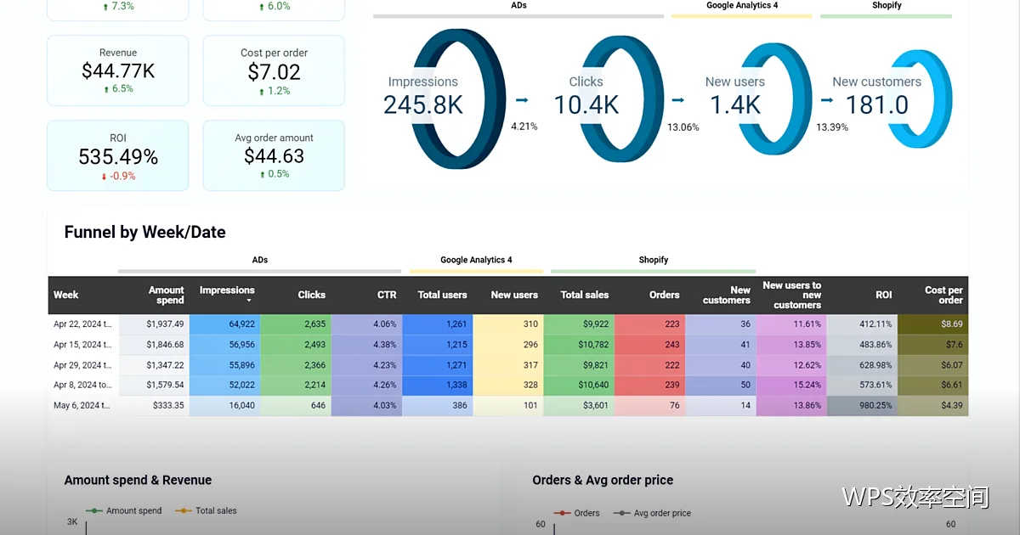Click the 1.4K New users funnel value
The width and height of the screenshot is (1020, 535).
(735, 104)
